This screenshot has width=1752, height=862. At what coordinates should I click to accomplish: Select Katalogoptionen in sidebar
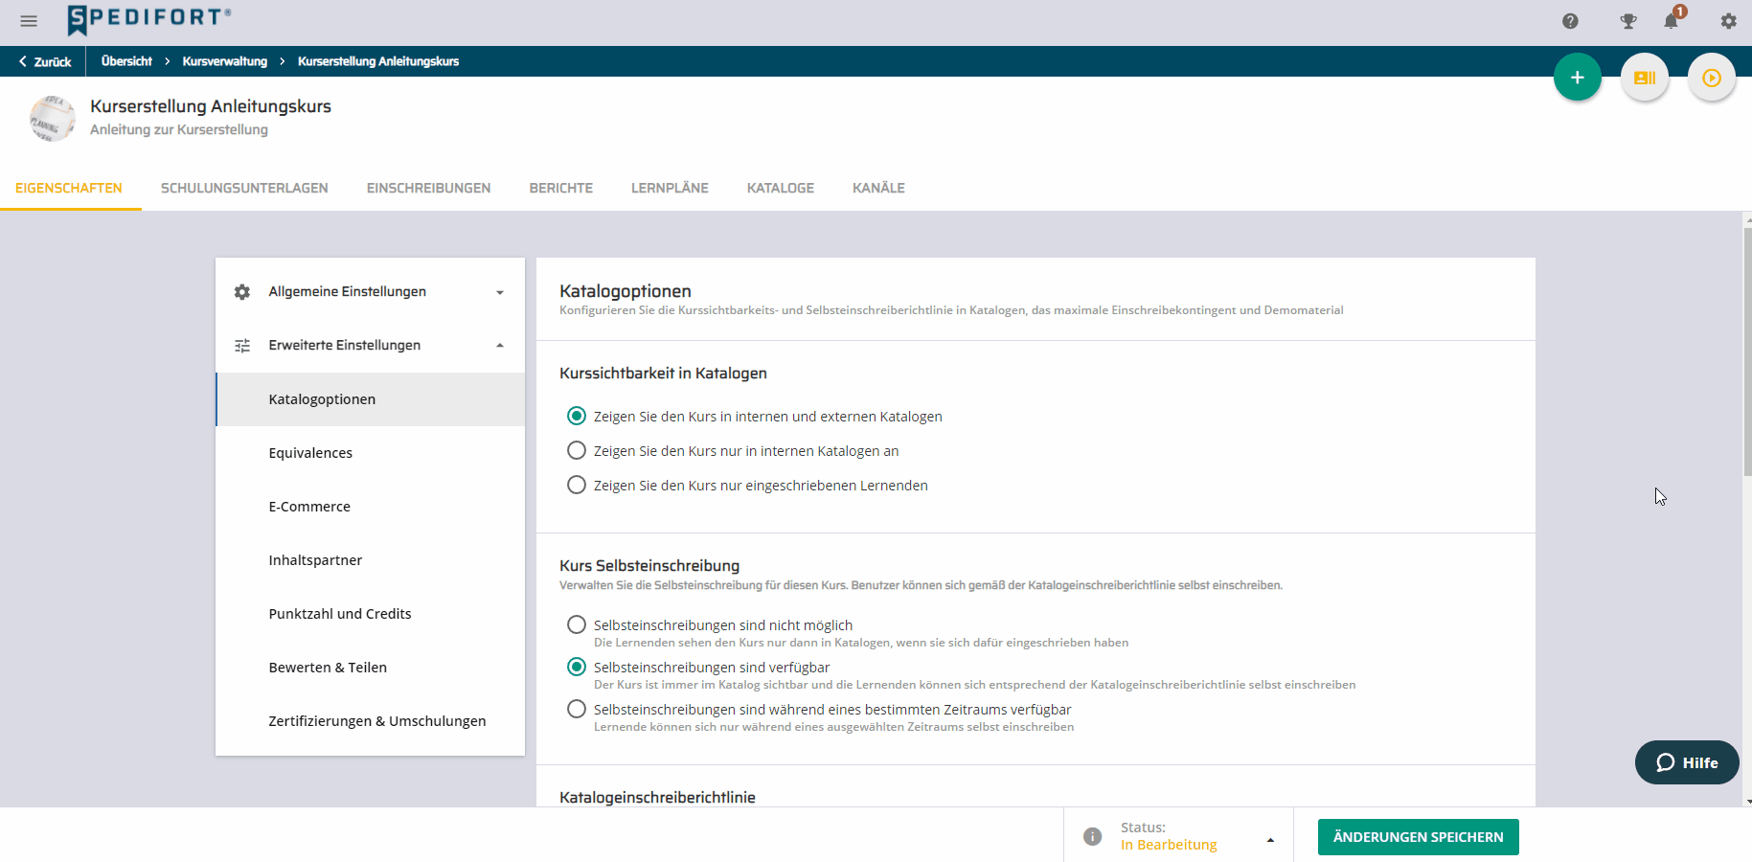pos(371,399)
